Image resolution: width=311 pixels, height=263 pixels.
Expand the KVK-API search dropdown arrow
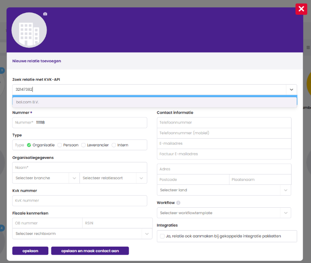291,89
